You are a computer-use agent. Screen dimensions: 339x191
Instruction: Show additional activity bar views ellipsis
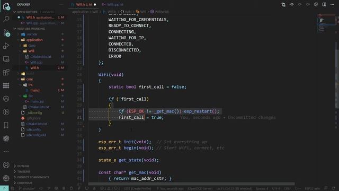[x=6, y=151]
